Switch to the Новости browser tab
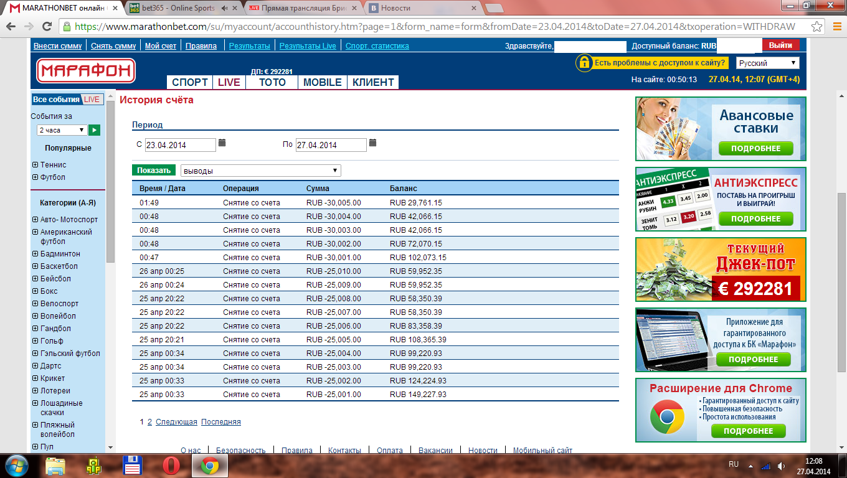847x478 pixels. 422,9
